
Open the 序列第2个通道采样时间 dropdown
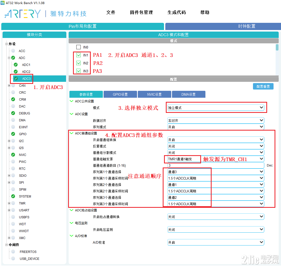pos(216,191)
